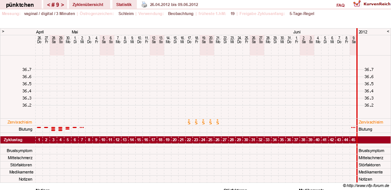Click the right Zervixschleim row label

point(371,122)
